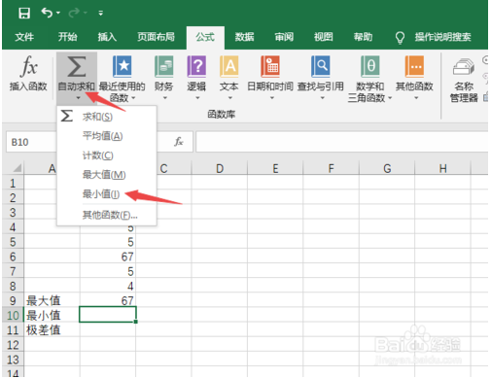
Task: Open Customize Quick Access Toolbar dropdown
Action: 101,13
